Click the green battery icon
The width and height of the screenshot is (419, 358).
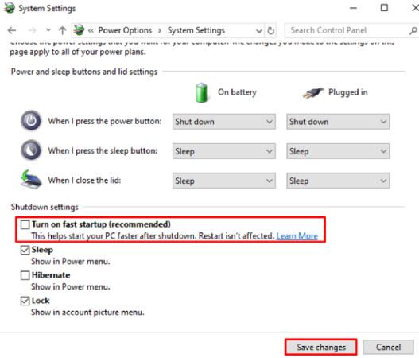pos(201,92)
